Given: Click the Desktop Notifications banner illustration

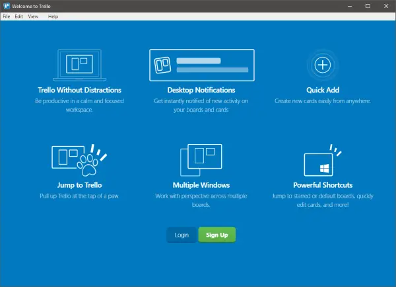Looking at the screenshot, I should tap(202, 65).
